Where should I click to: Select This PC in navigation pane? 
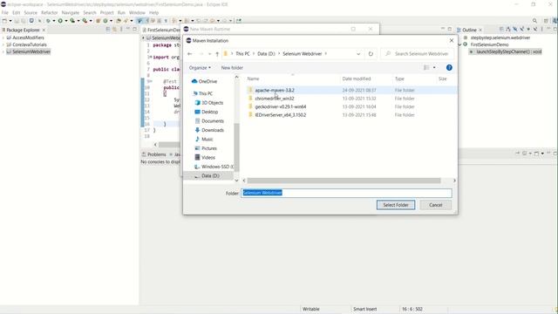(x=202, y=93)
